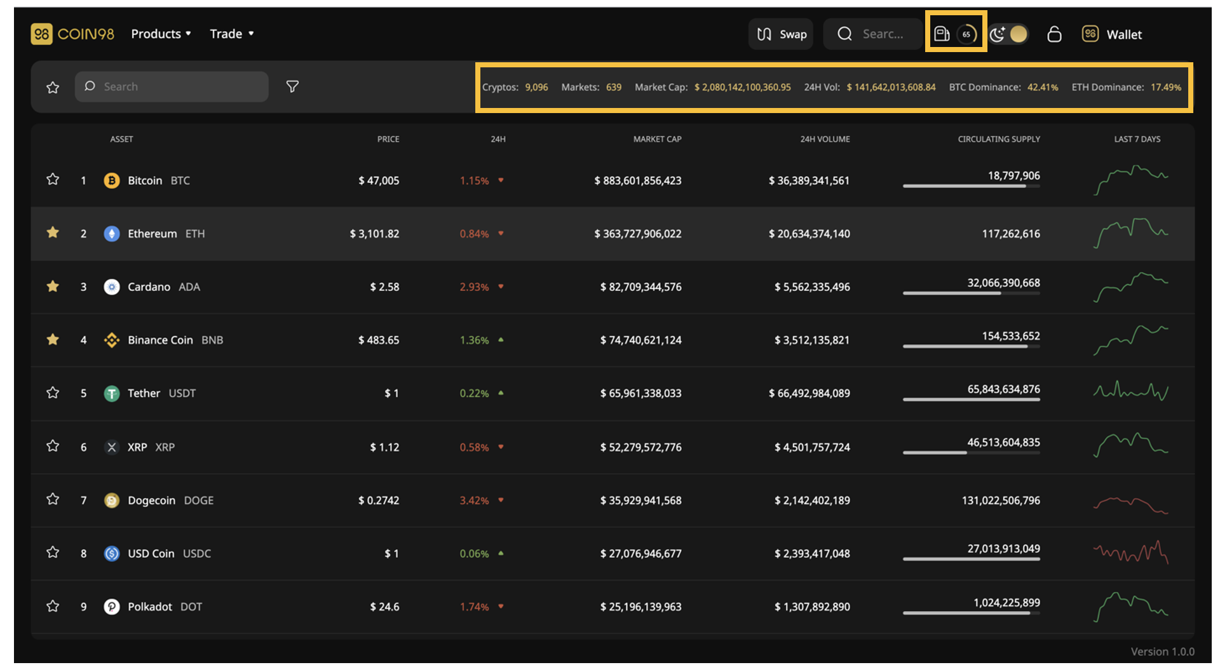The width and height of the screenshot is (1220, 672).
Task: Click the LAST 7 DAYS column header
Action: point(1137,139)
